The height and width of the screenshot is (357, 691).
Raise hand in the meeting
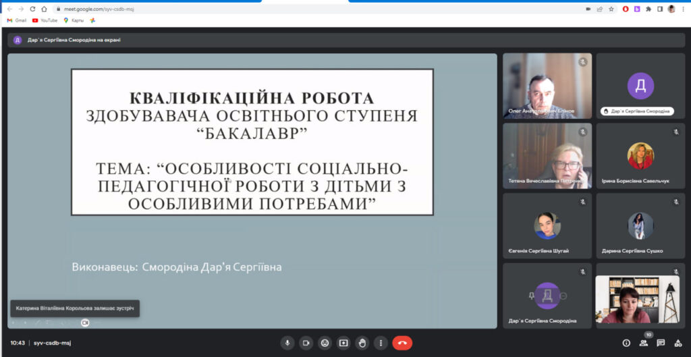(x=362, y=343)
